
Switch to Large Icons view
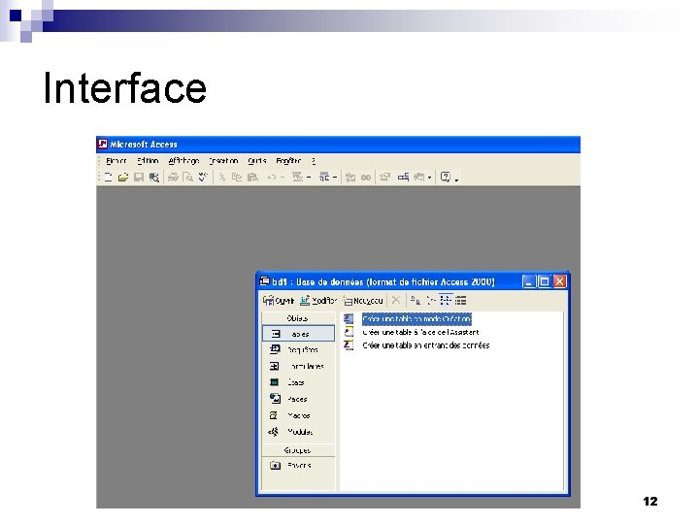point(416,300)
